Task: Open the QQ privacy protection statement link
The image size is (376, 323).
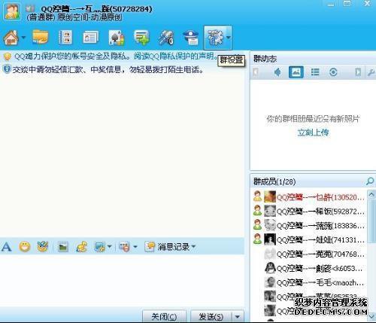Action: (174, 56)
